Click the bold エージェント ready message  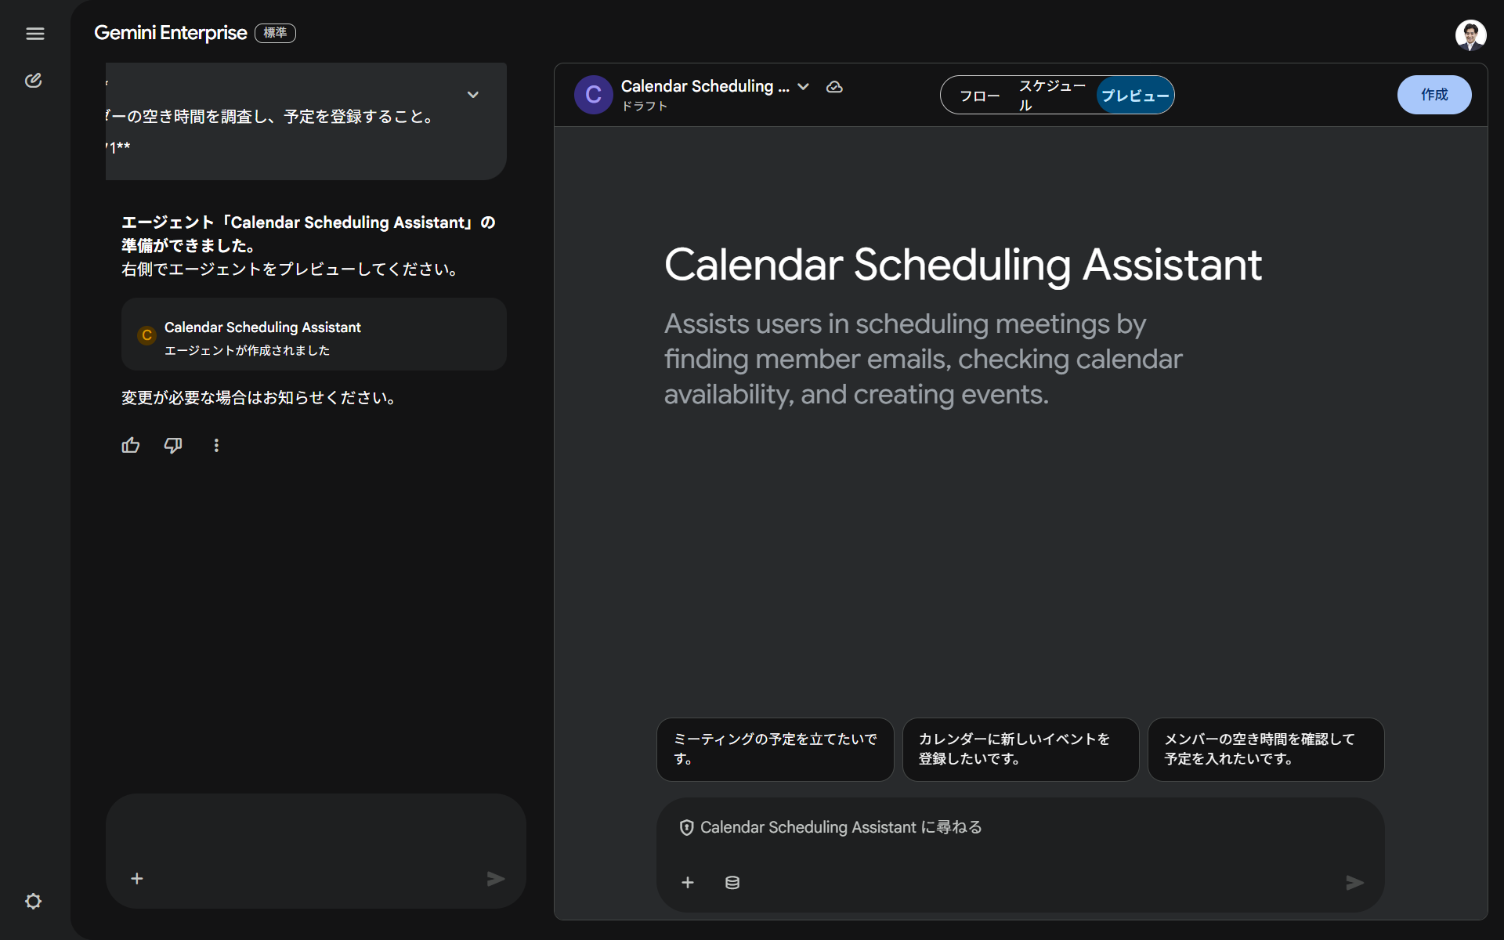pyautogui.click(x=309, y=234)
